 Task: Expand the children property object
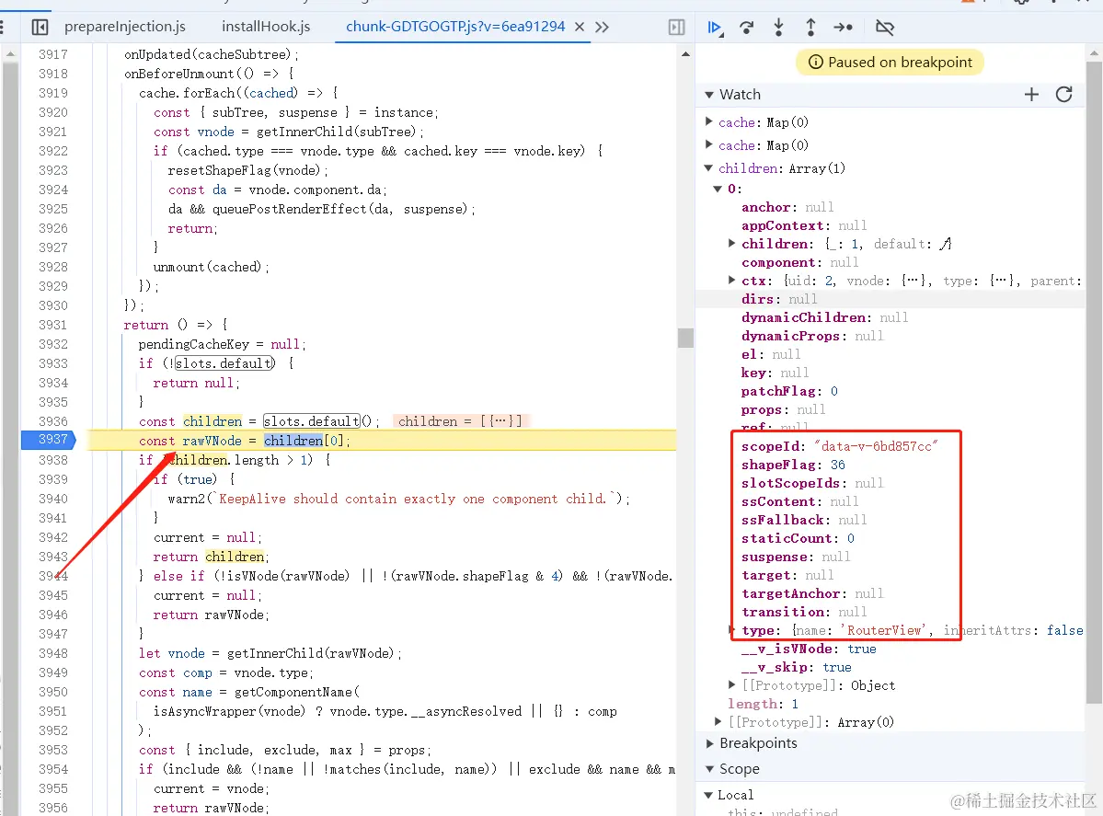(731, 244)
